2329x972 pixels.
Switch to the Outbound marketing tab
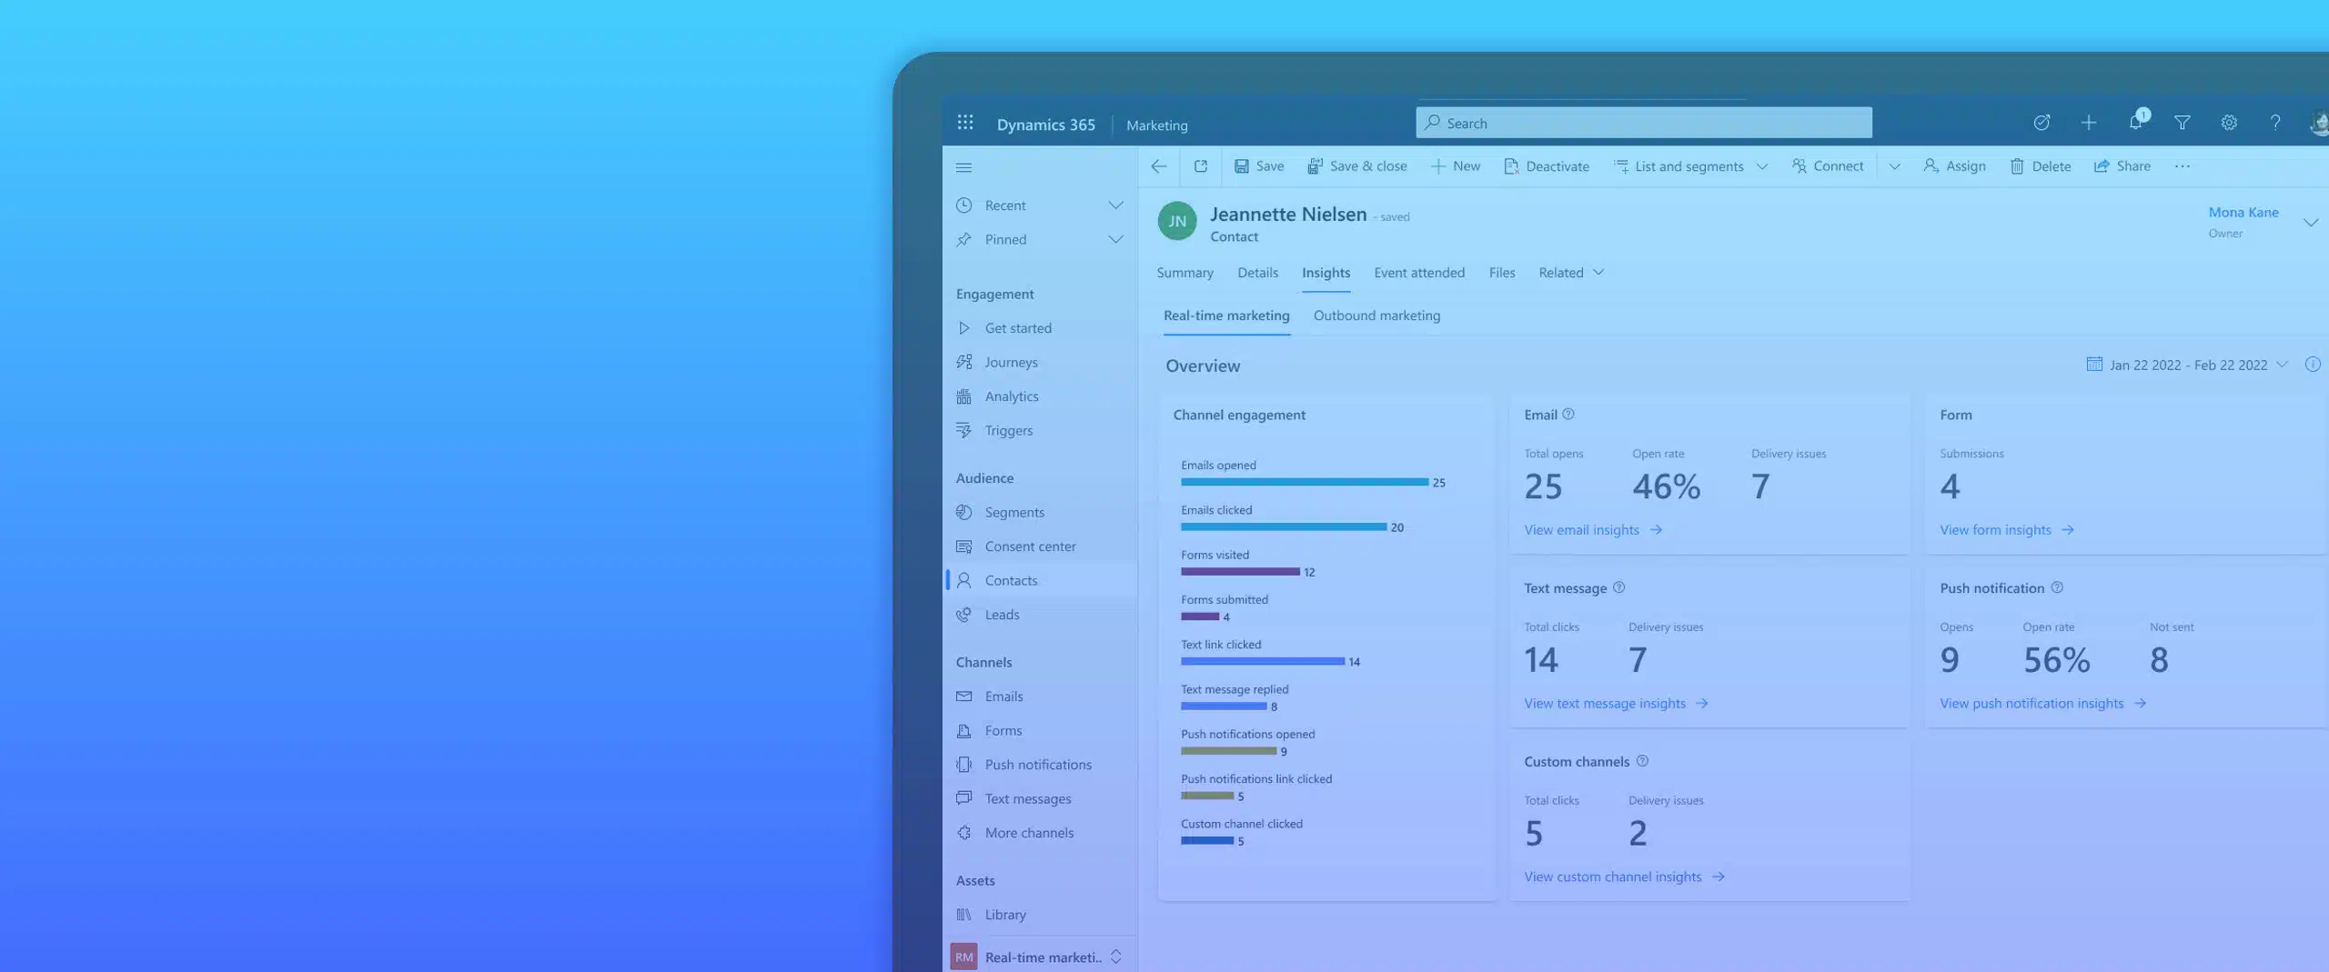tap(1376, 316)
